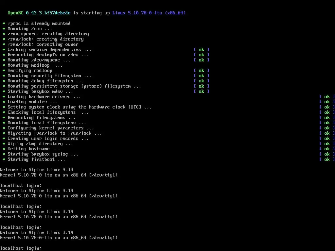Click ok status for Wiping /tmp directory
This screenshot has width=335, height=251.
327,144
